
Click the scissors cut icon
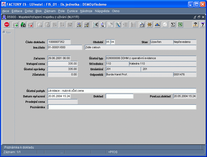pos(95,25)
